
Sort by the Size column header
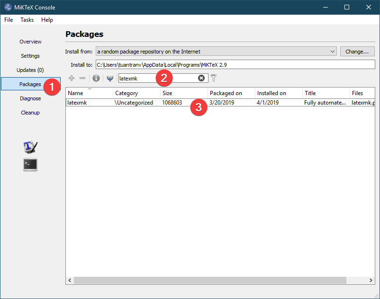click(184, 93)
